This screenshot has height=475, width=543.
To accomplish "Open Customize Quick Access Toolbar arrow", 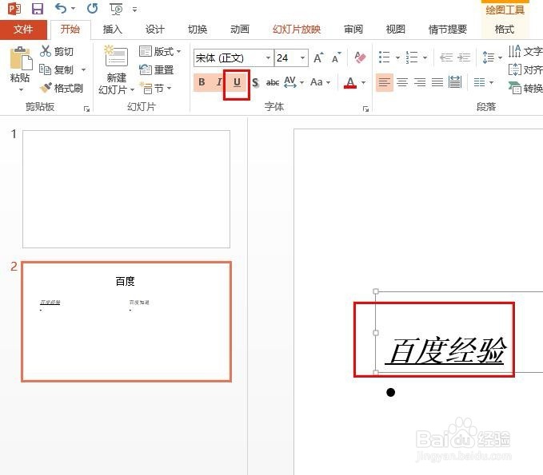I will [x=134, y=10].
